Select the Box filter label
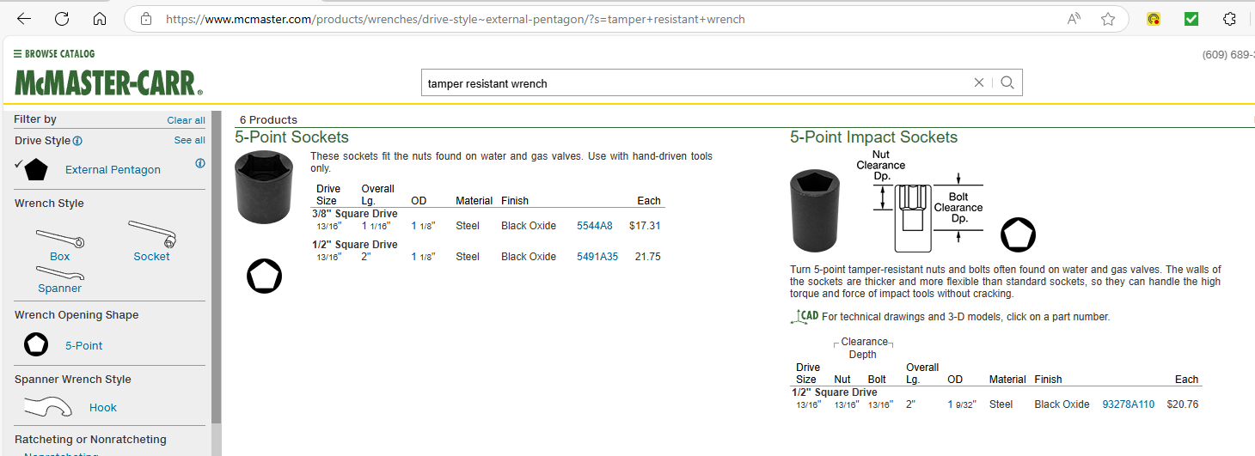The image size is (1255, 456). point(59,257)
